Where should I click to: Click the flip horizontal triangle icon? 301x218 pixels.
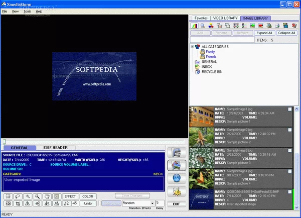point(28,203)
